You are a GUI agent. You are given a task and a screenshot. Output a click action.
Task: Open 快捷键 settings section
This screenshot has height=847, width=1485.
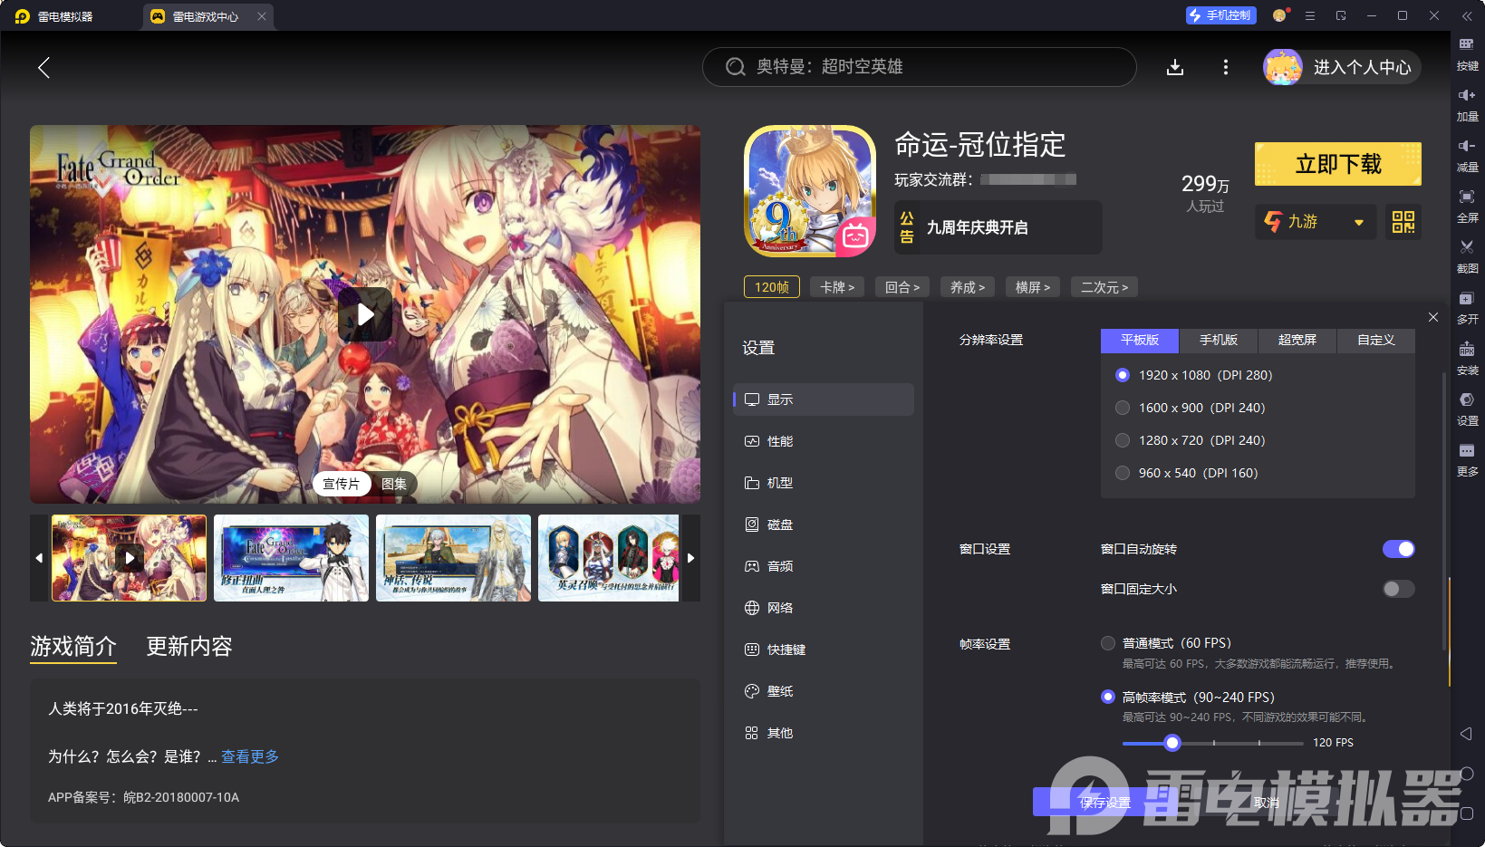824,650
